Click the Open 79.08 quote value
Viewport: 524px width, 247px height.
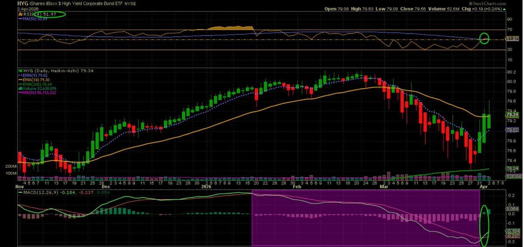pos(336,8)
